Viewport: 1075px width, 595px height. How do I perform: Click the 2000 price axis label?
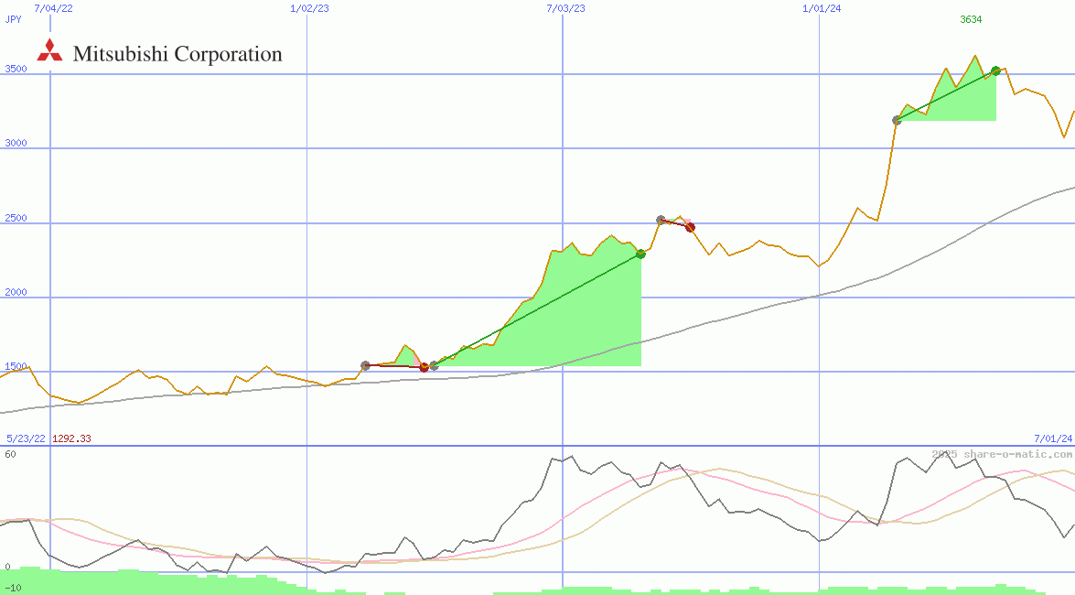point(16,292)
